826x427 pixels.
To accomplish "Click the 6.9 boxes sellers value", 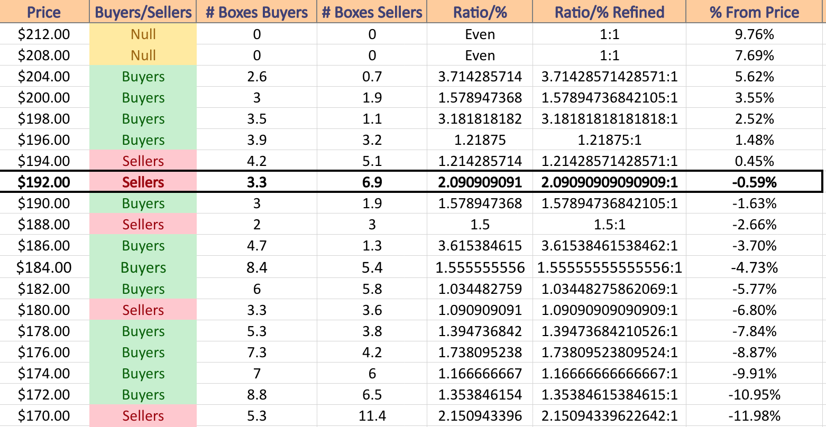I will 372,182.
